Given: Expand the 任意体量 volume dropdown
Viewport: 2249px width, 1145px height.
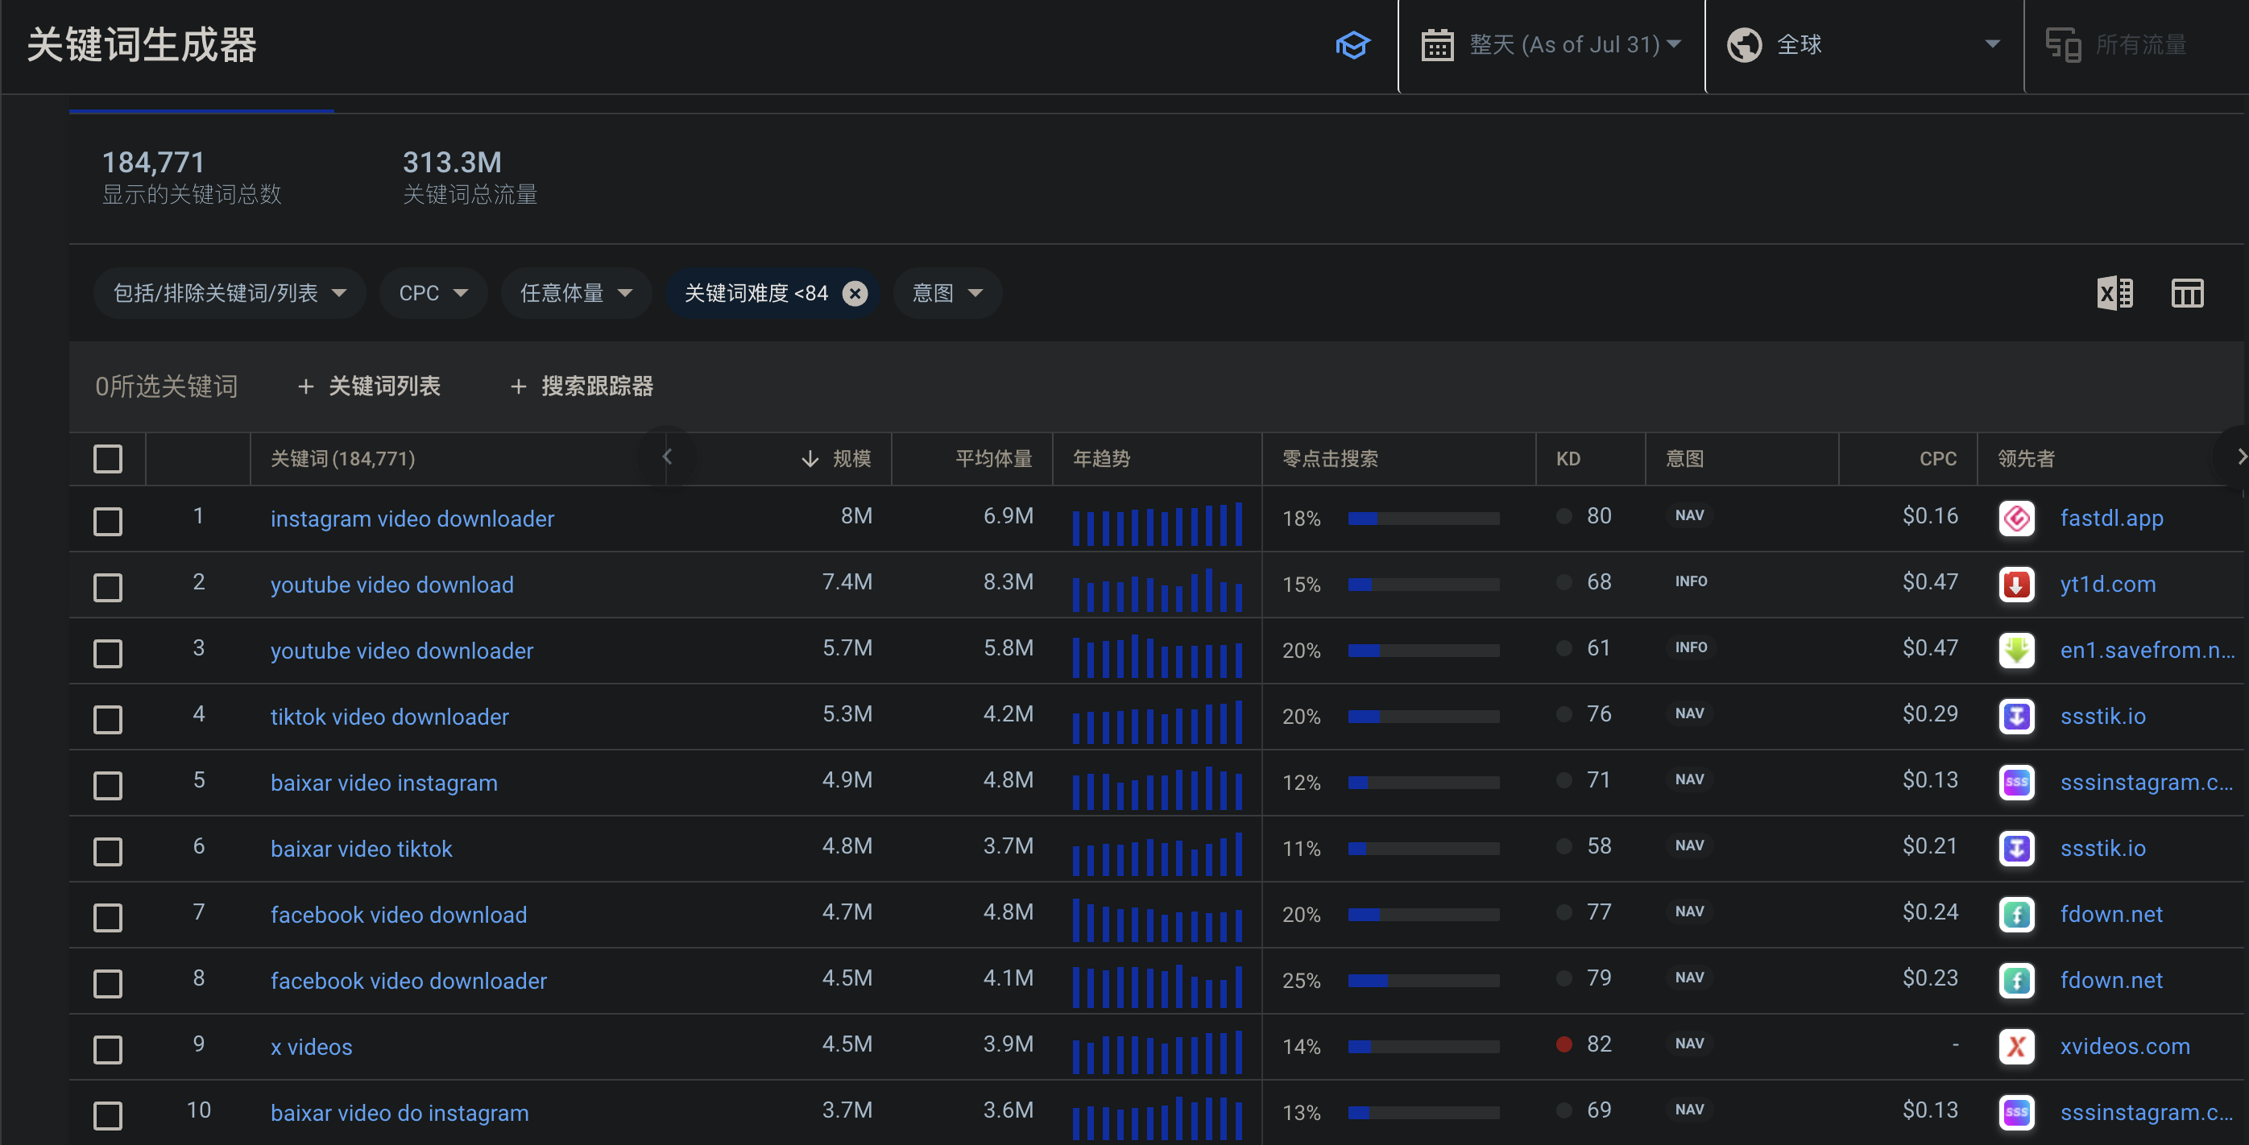Looking at the screenshot, I should point(575,293).
